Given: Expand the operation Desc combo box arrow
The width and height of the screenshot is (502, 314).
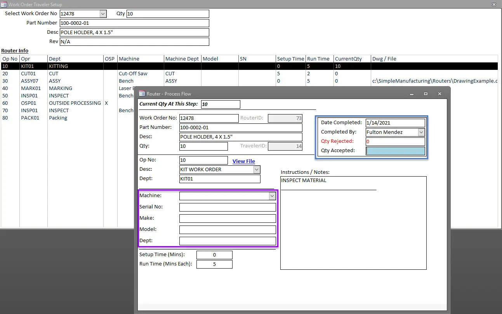Looking at the screenshot, I should click(x=256, y=170).
